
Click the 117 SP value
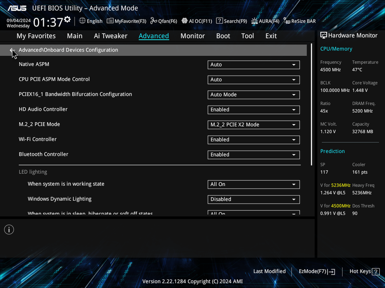[324, 172]
